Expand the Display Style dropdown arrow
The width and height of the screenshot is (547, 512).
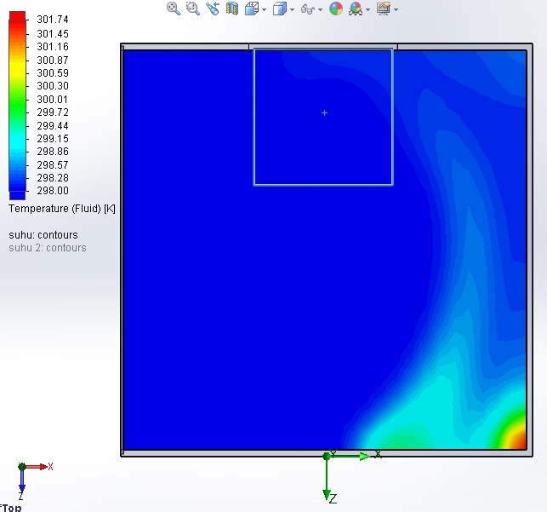293,9
